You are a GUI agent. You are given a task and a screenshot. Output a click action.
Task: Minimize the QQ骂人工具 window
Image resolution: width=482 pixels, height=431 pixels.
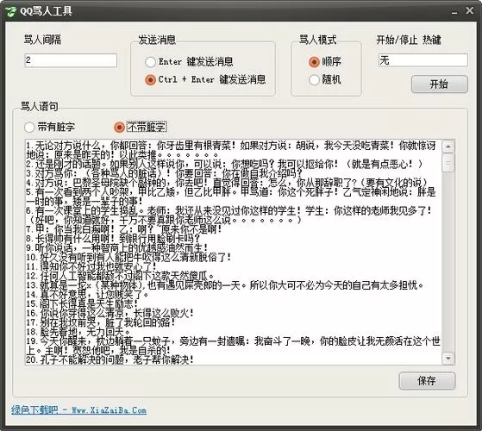[x=454, y=12]
